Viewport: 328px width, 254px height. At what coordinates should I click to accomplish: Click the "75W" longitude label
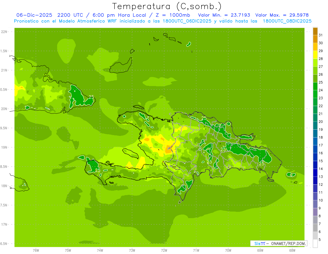click(x=68, y=250)
